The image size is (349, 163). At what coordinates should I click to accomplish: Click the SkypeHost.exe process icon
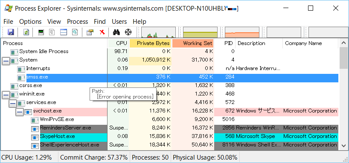tap(35, 137)
